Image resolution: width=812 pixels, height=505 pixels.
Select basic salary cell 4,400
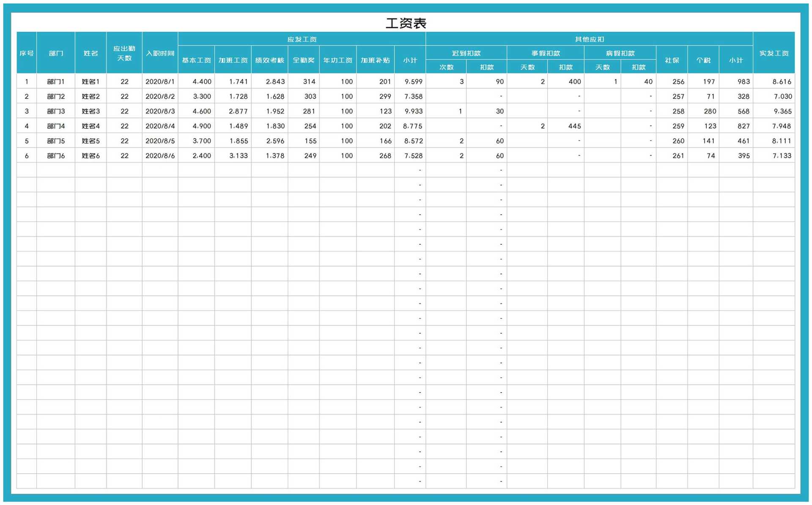(196, 81)
